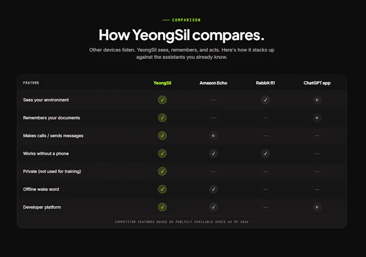Click Rabbit R1 dash for Developer platform

[x=265, y=207]
